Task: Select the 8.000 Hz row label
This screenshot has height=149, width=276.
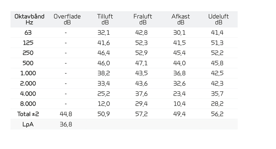Action: click(x=28, y=104)
